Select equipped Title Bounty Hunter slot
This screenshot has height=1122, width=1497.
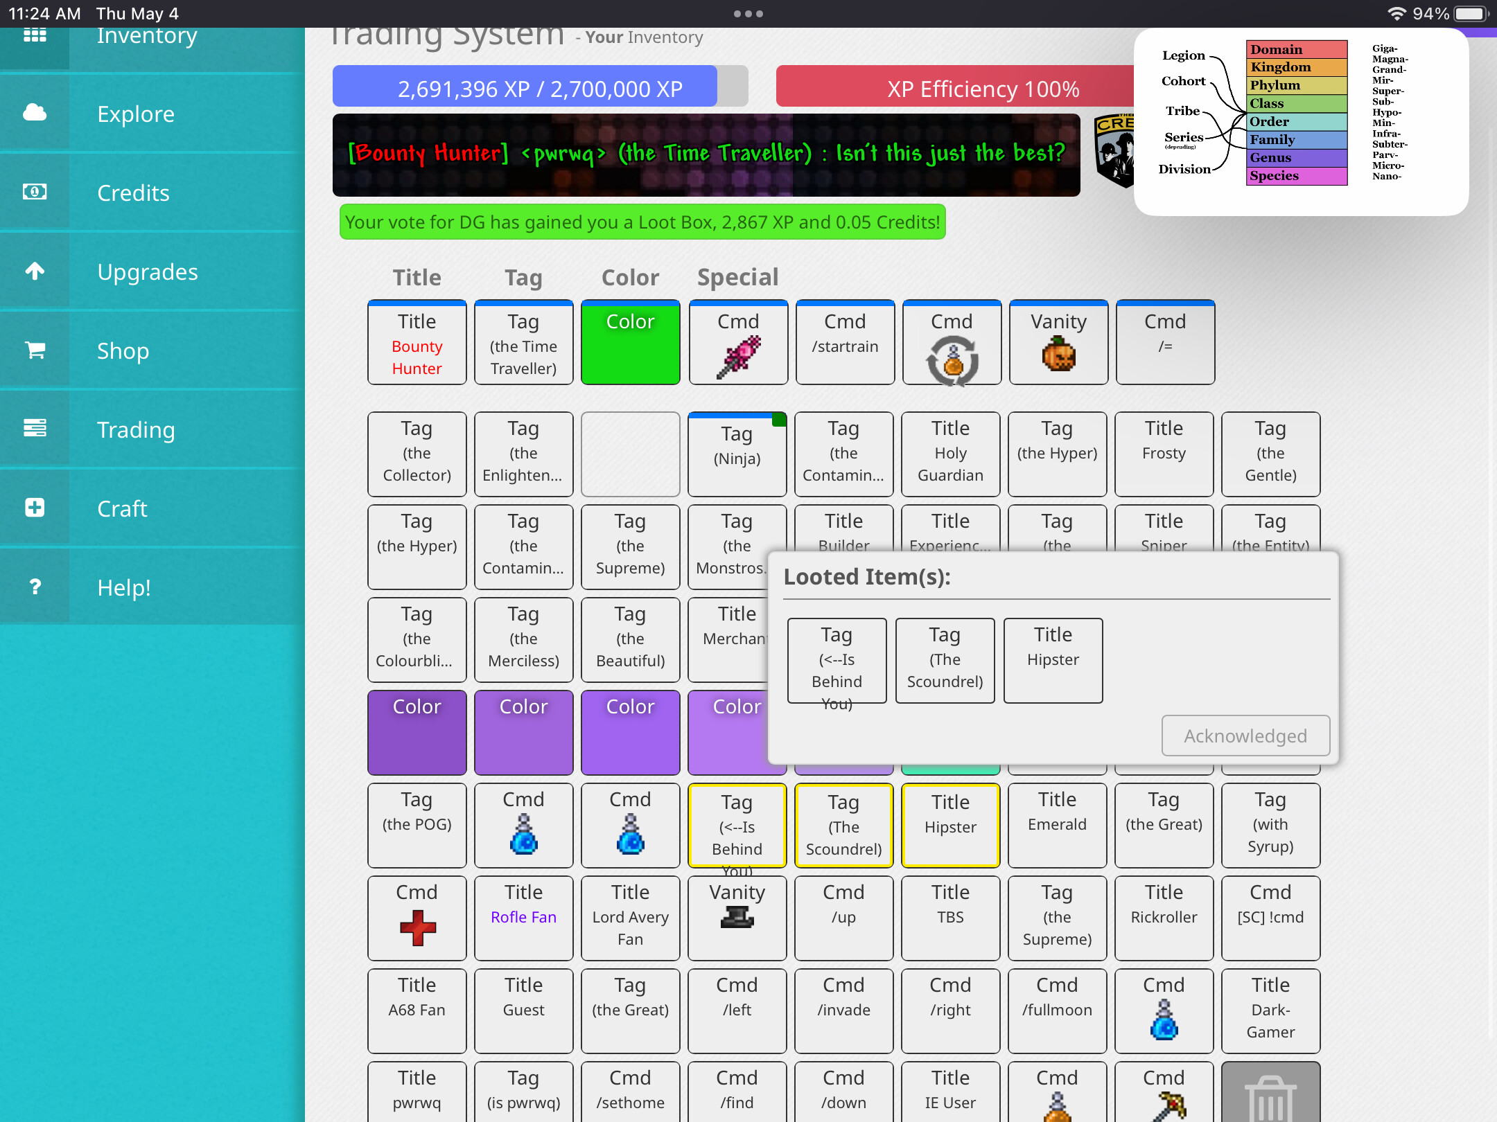point(417,343)
